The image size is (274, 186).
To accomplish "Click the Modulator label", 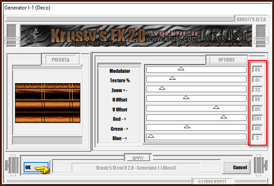I will pyautogui.click(x=120, y=71).
